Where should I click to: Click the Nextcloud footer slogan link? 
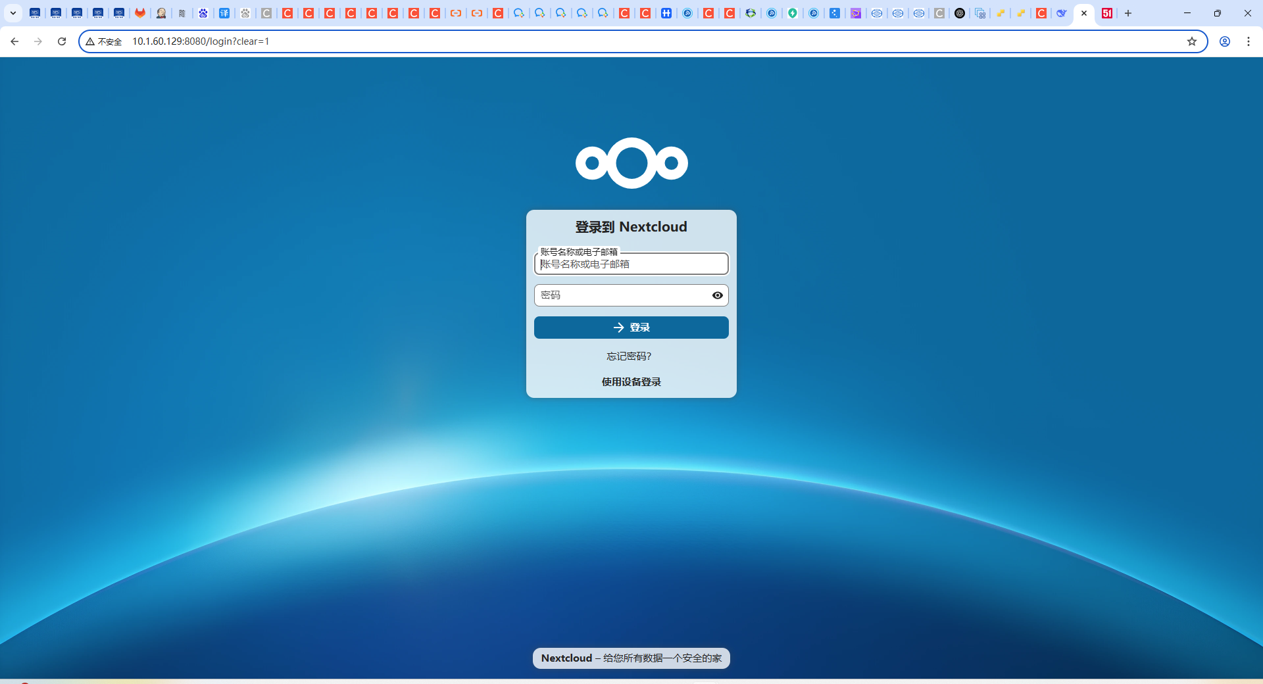click(631, 658)
